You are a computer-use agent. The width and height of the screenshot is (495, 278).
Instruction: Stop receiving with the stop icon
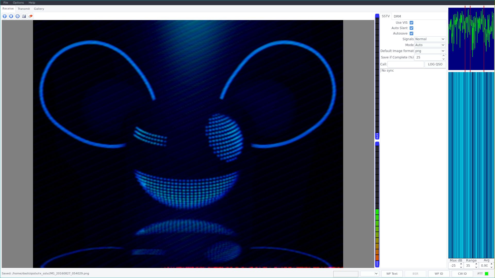coord(11,16)
